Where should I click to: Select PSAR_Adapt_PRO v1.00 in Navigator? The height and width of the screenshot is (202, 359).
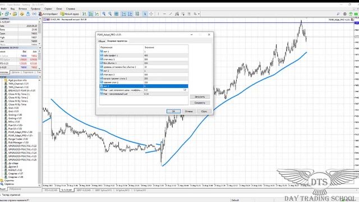point(20,132)
